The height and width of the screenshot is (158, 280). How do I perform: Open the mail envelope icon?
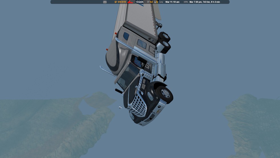pyautogui.click(x=105, y=2)
